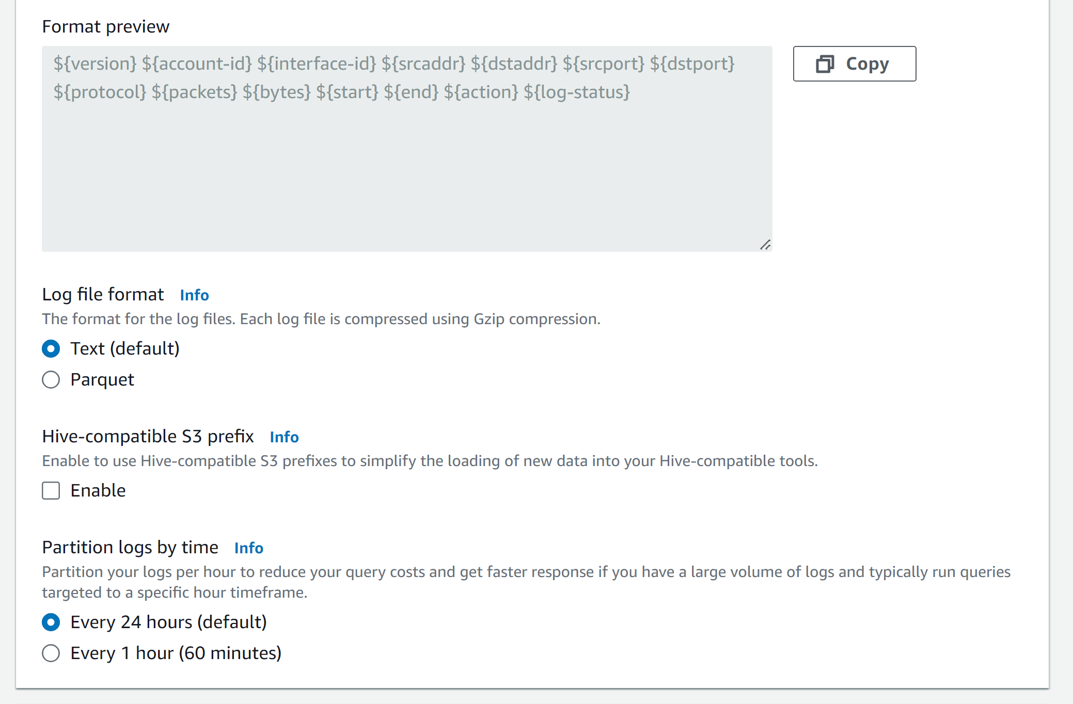The width and height of the screenshot is (1073, 704).
Task: Choose the Parquet log file format
Action: (51, 380)
